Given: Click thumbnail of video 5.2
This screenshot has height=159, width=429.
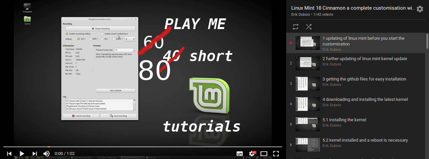Looking at the screenshot, I should pos(308,145).
